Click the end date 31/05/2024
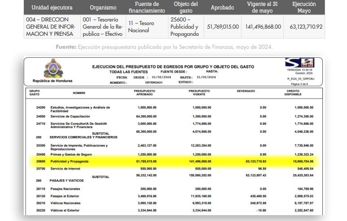 click(206, 77)
